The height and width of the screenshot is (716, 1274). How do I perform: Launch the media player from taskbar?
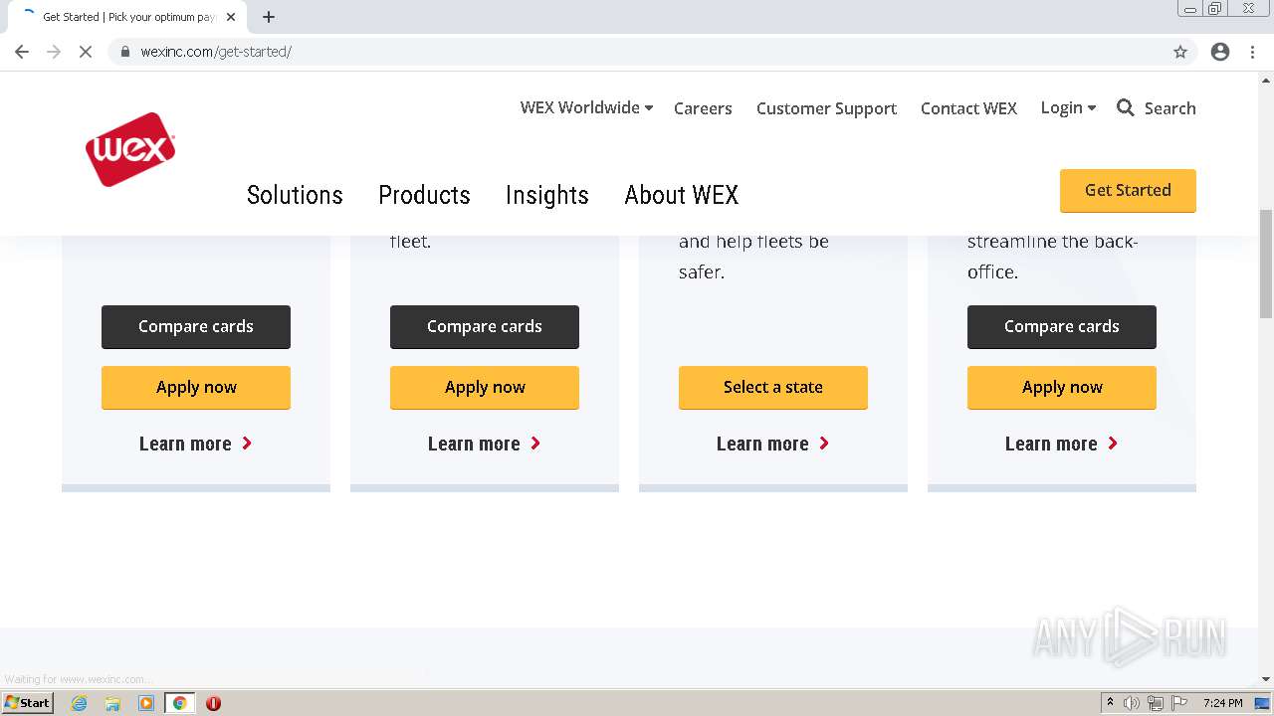pos(146,703)
